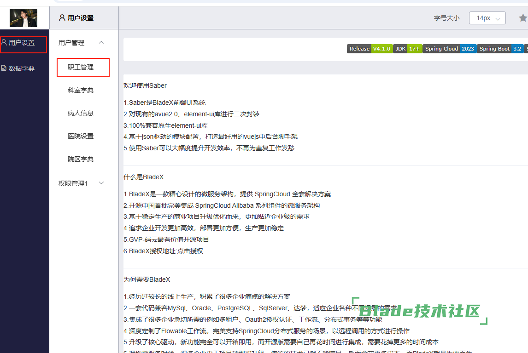Click line 3.基于稳定生产的商业项目升级优化而来
Image resolution: width=528 pixels, height=353 pixels.
tap(217, 216)
